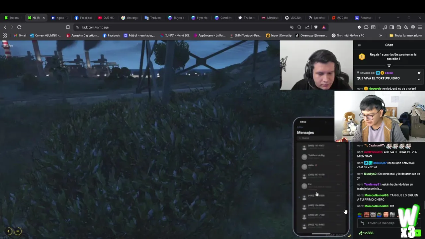The width and height of the screenshot is (425, 239).
Task: Click the site settings icon beside kick.com URL
Action: tap(77, 27)
